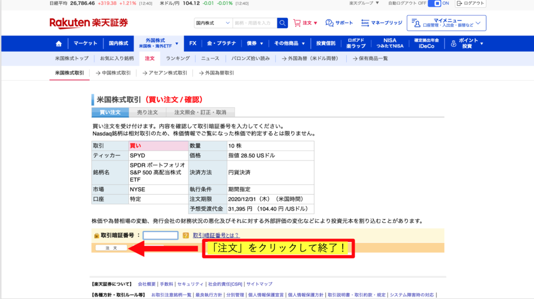Image resolution: width=534 pixels, height=299 pixels.
Task: Open バロンズ拾い読み sub-menu
Action: pos(251,58)
